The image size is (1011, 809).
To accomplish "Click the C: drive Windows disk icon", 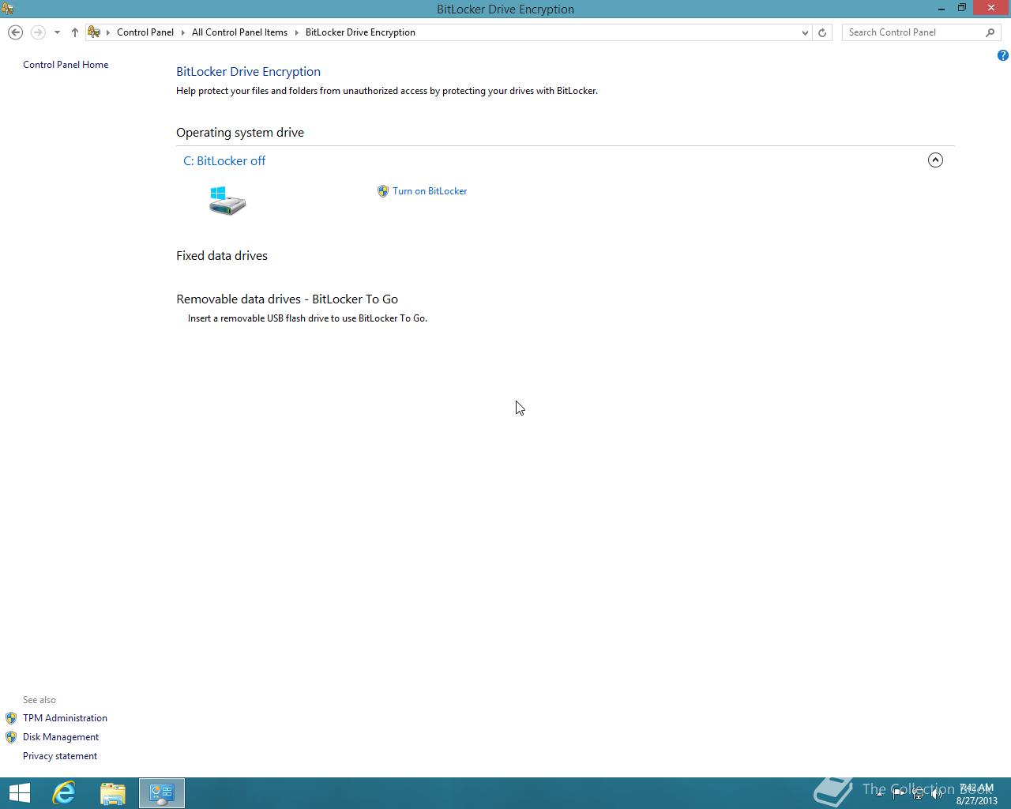I will 227,201.
